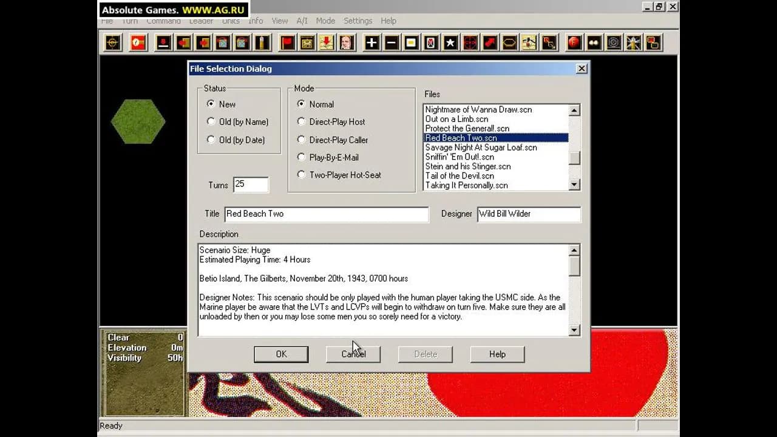This screenshot has width=777, height=437.
Task: Click the Description scroll-up arrow
Action: click(574, 250)
